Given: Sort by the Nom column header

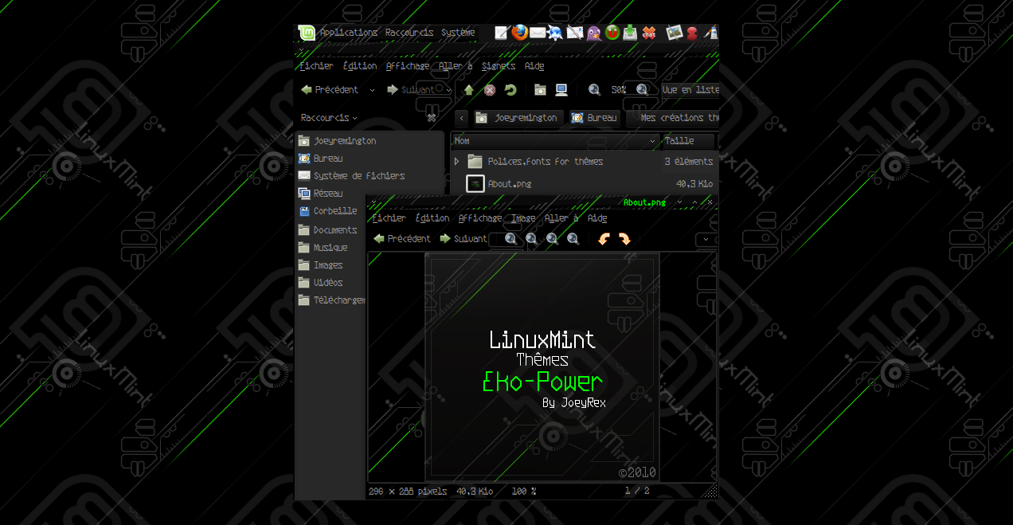Looking at the screenshot, I should [x=555, y=141].
